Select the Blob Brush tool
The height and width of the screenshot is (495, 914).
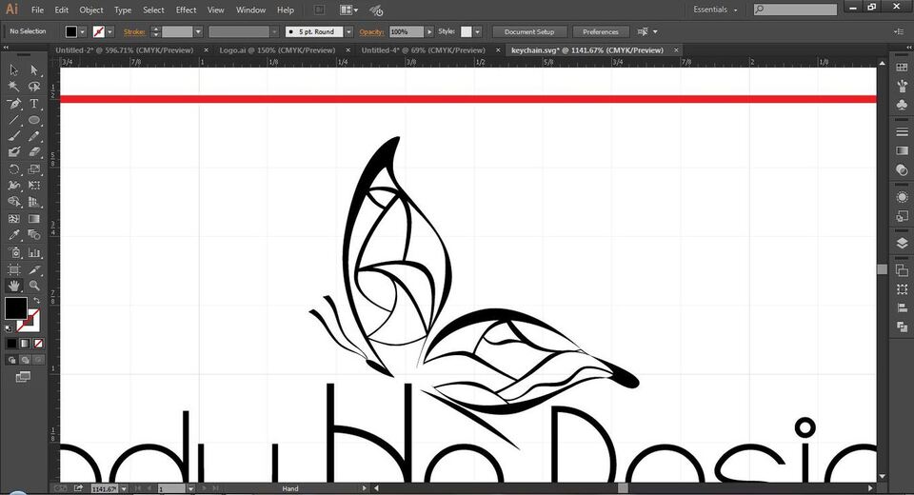pyautogui.click(x=14, y=151)
